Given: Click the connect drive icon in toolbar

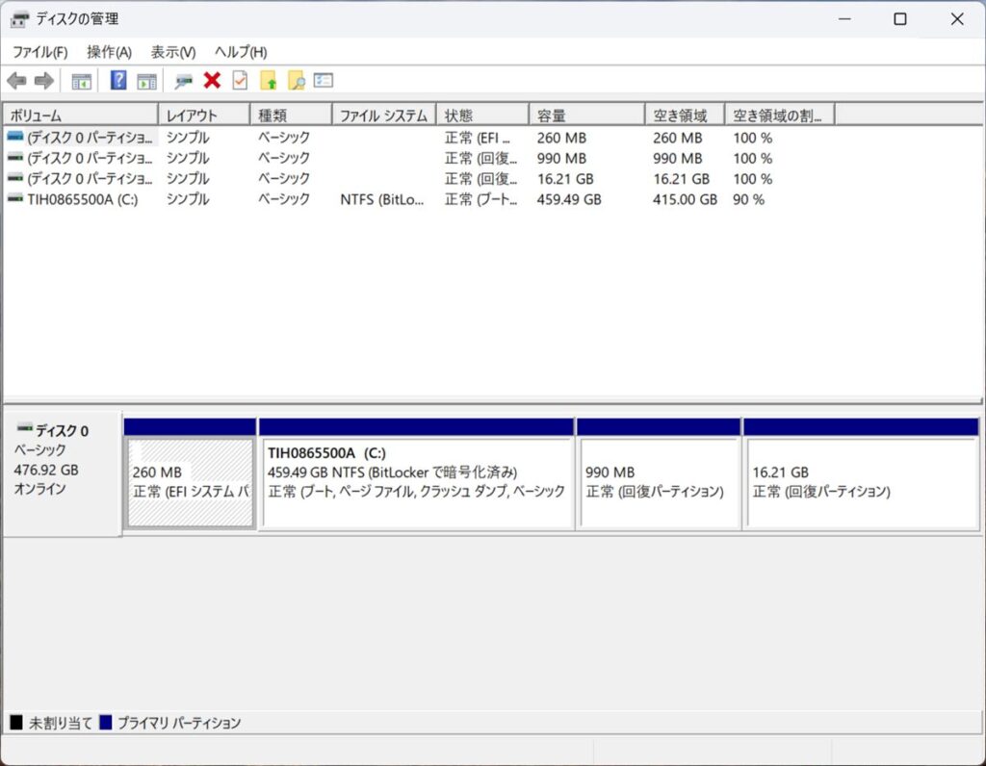Looking at the screenshot, I should (x=184, y=81).
